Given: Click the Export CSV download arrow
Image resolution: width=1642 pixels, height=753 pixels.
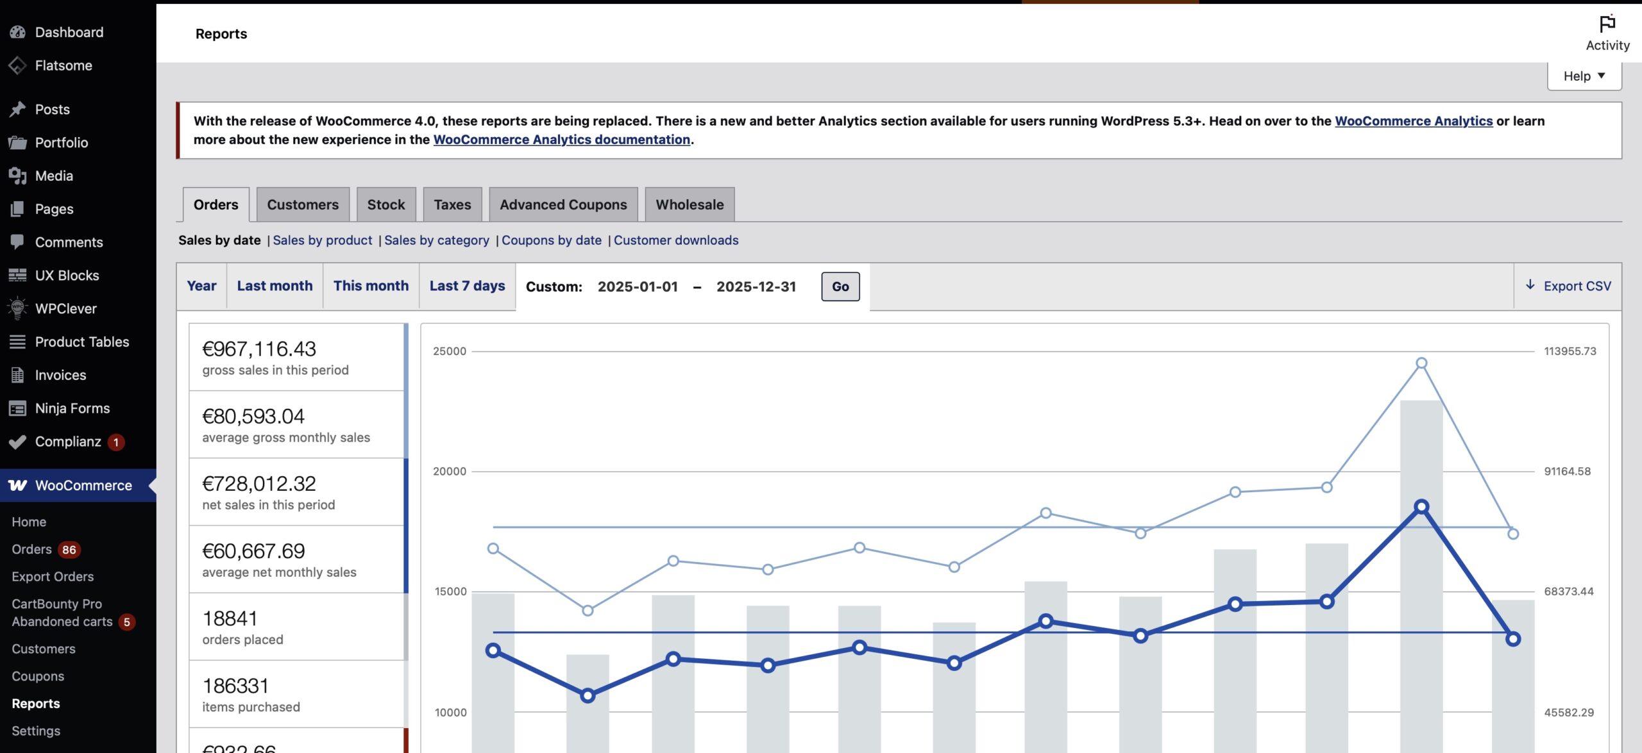Looking at the screenshot, I should [x=1530, y=285].
